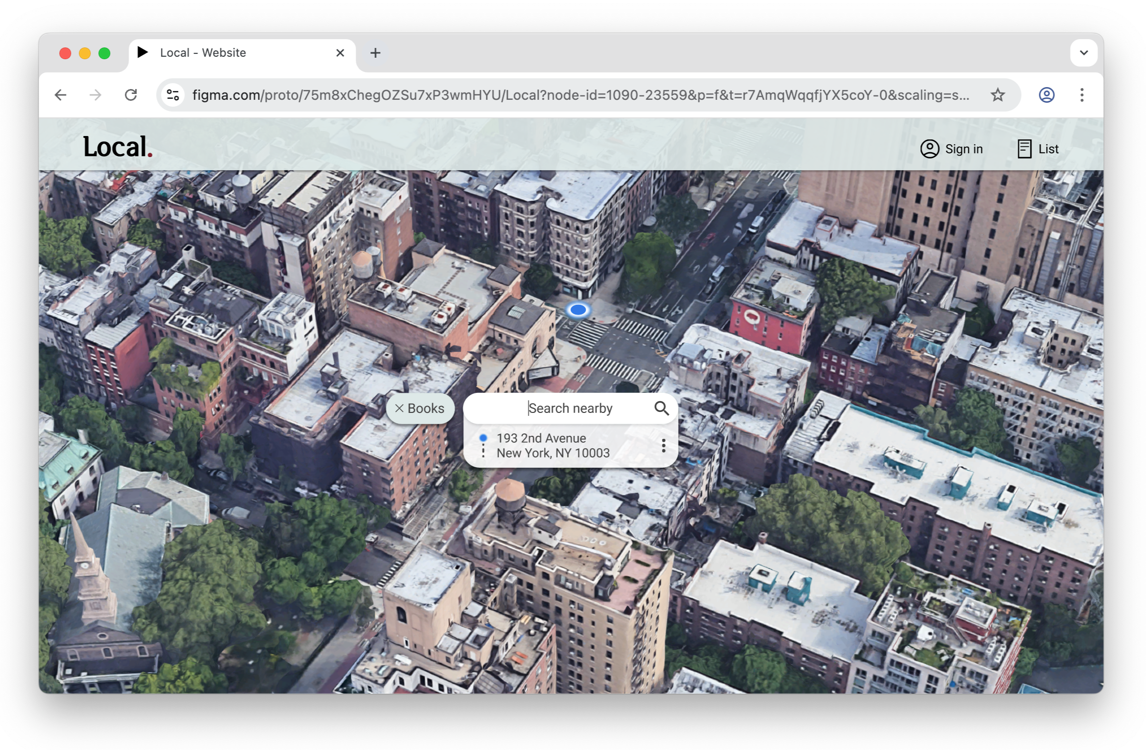Click the Sign in profile icon
The width and height of the screenshot is (1146, 750).
(930, 149)
